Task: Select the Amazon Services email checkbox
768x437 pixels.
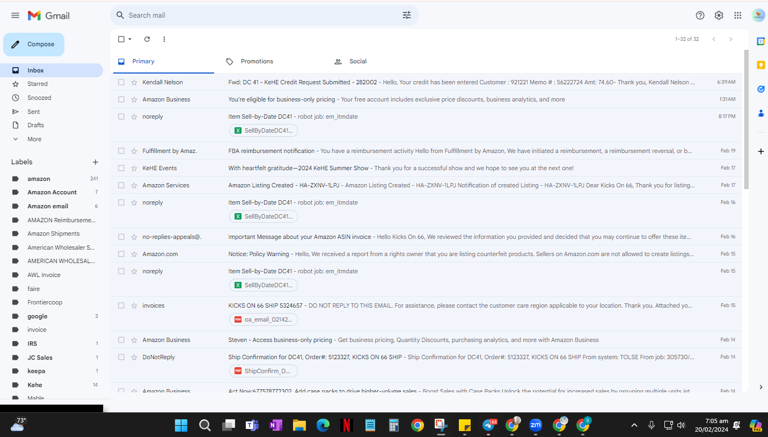Action: (x=121, y=185)
